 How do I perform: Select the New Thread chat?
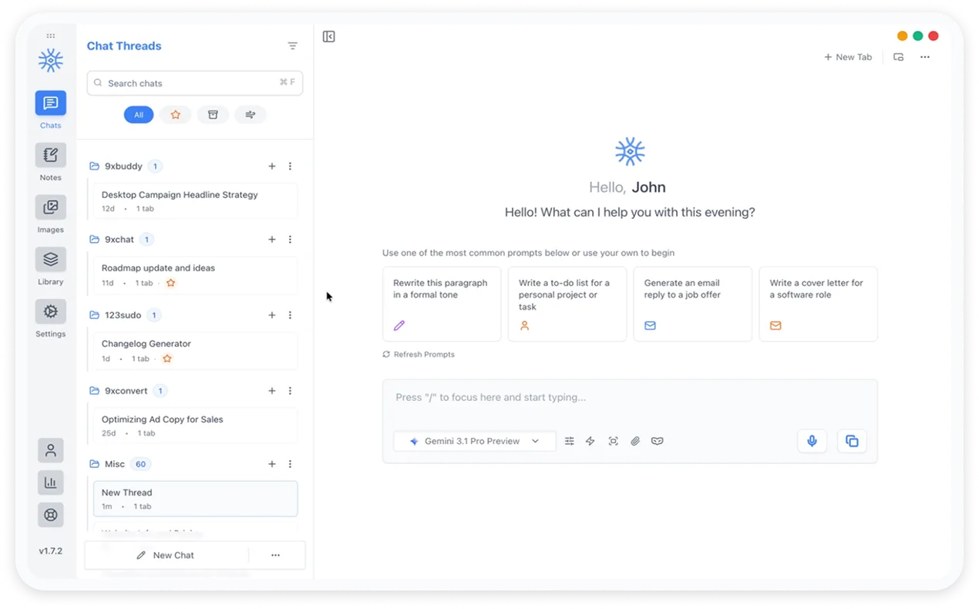click(x=195, y=499)
